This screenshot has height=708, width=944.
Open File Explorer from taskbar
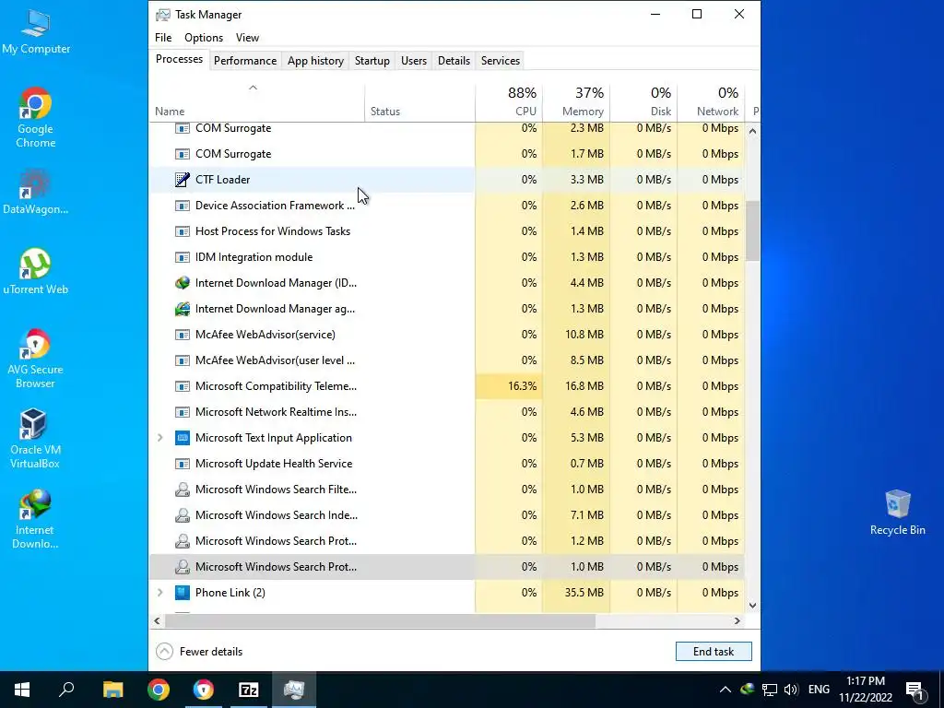[x=112, y=690]
